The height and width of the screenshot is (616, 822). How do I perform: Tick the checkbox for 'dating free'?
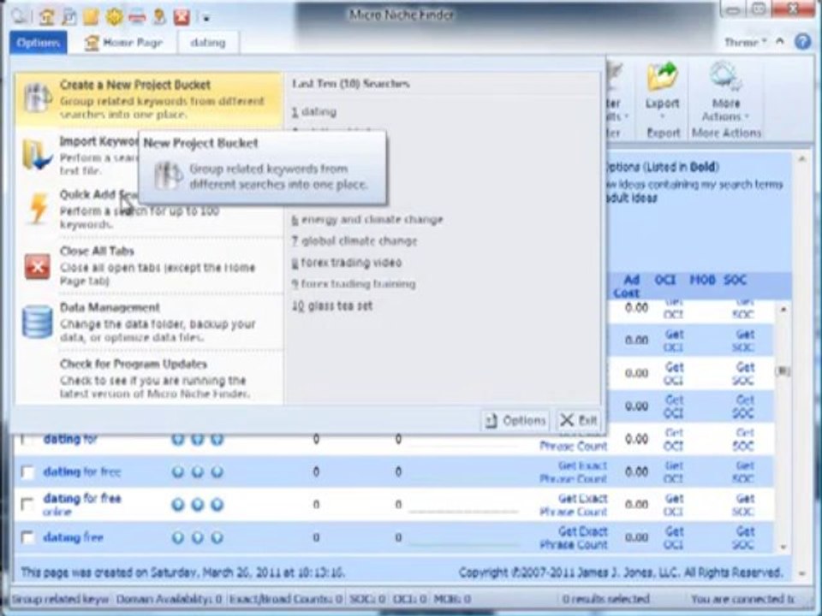pyautogui.click(x=27, y=537)
